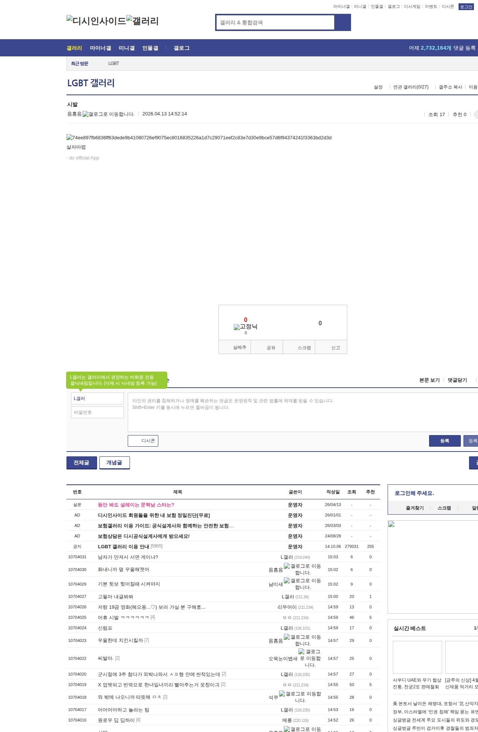Open 디시콘 link in the top utility bar
The height and width of the screenshot is (732, 478).
tap(448, 7)
